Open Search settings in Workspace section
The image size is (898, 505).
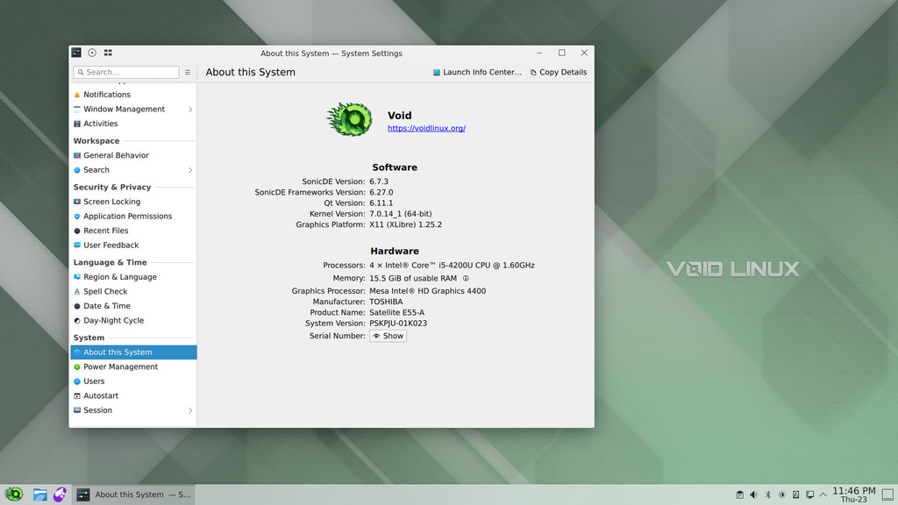[x=133, y=170]
